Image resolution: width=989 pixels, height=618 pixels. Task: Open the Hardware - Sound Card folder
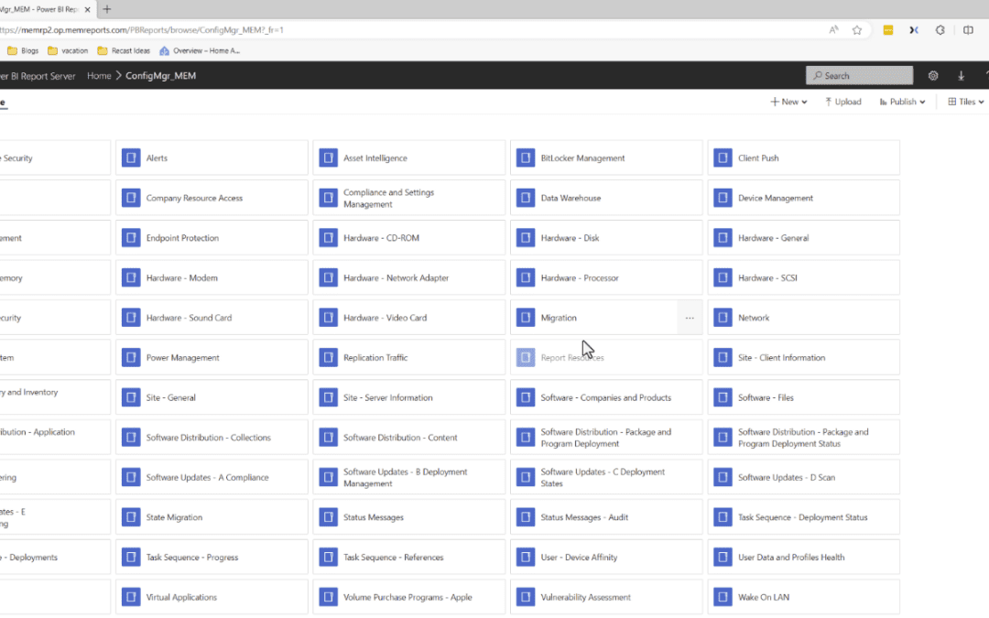coord(212,318)
